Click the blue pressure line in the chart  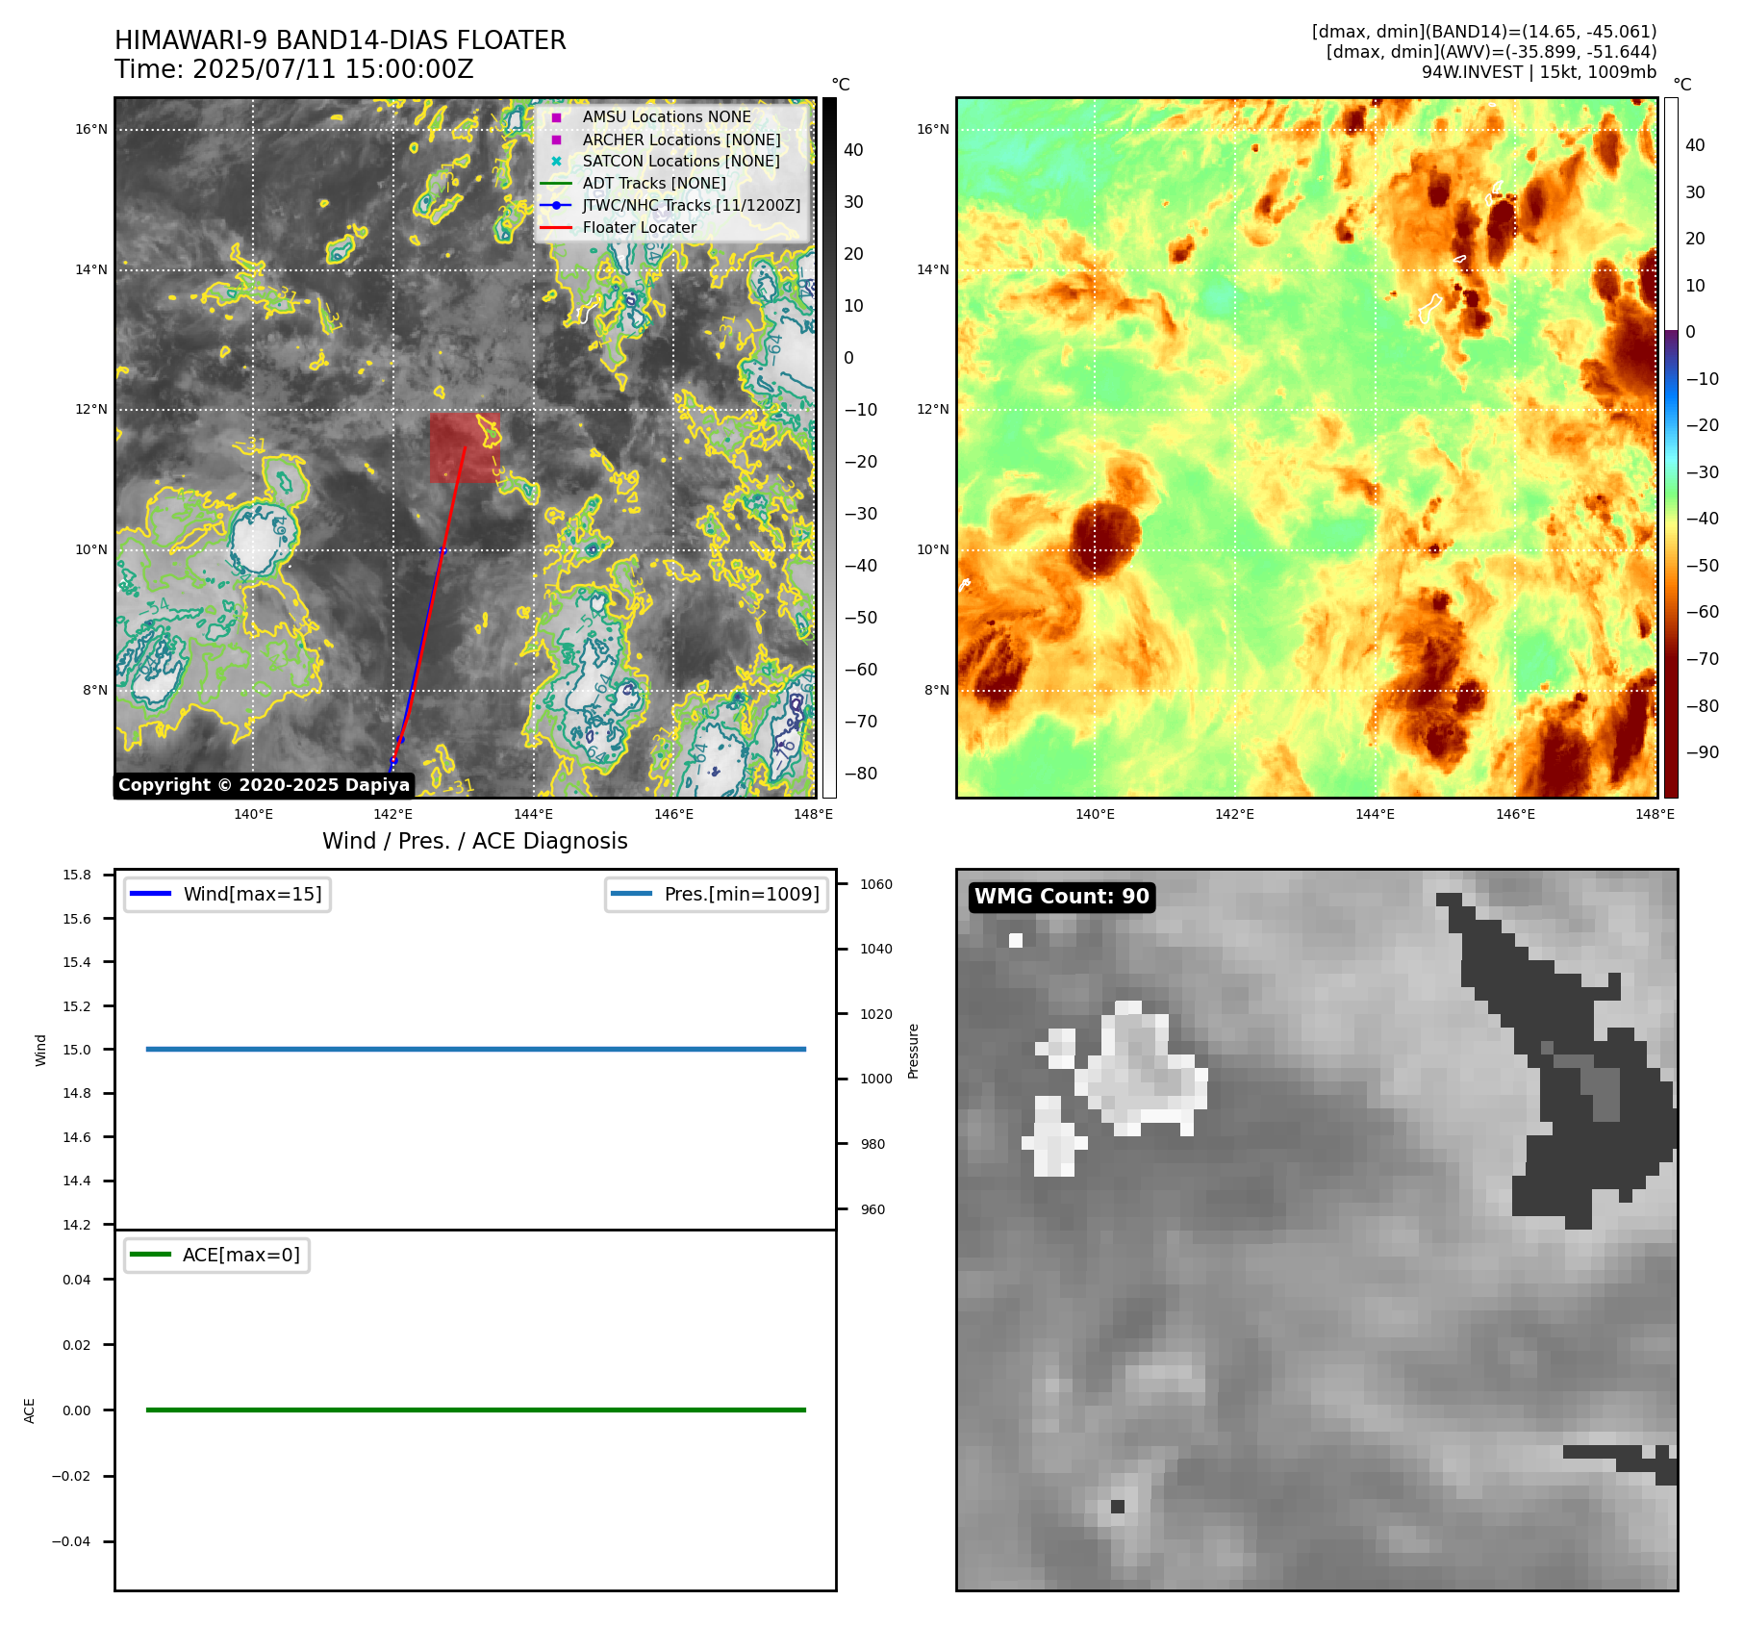(475, 1049)
